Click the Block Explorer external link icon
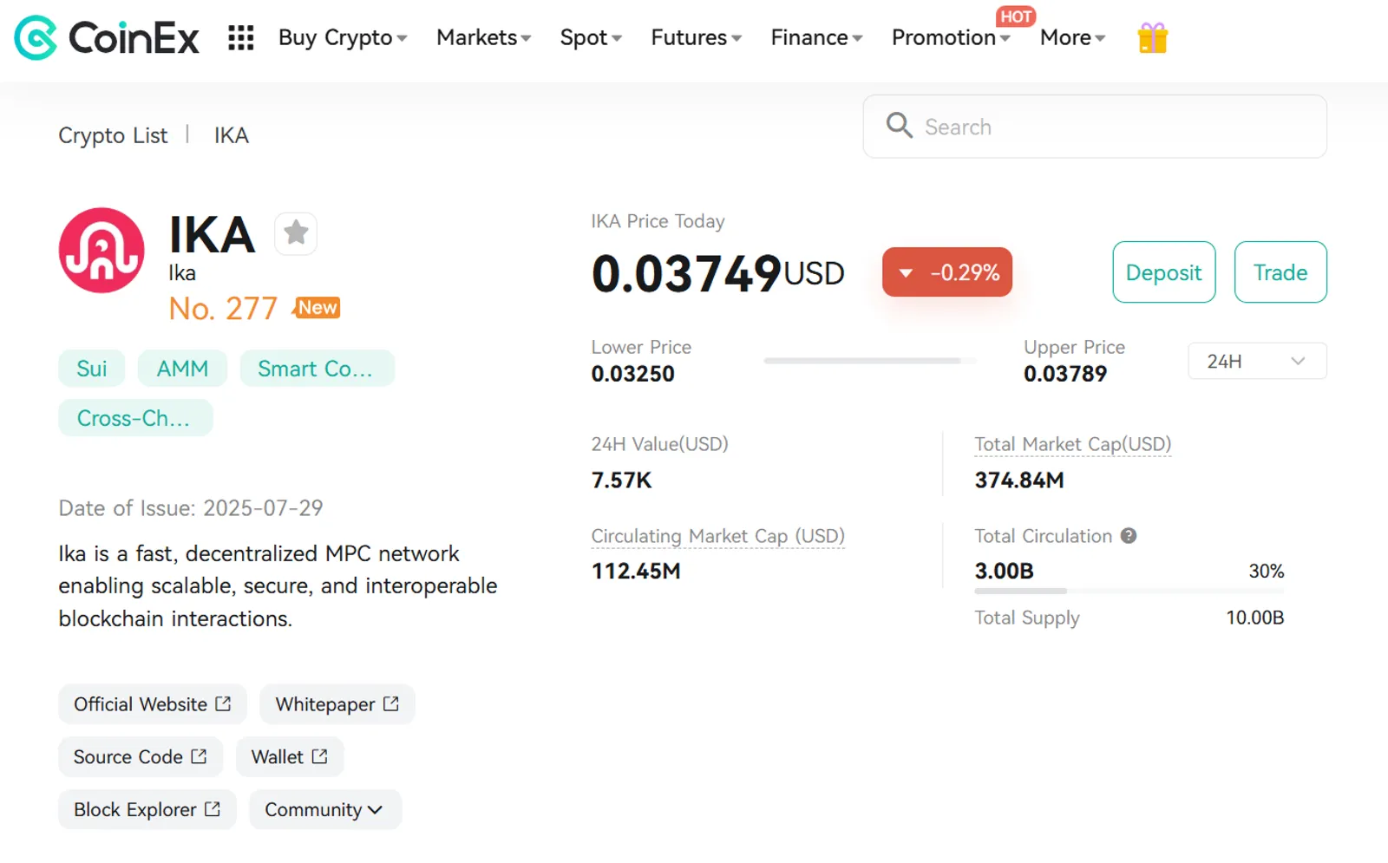The width and height of the screenshot is (1388, 863). pyautogui.click(x=213, y=809)
